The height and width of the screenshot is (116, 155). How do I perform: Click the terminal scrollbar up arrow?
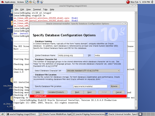(x=136, y=13)
